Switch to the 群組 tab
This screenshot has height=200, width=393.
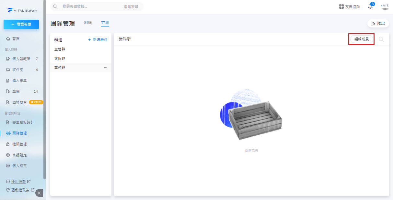[105, 23]
